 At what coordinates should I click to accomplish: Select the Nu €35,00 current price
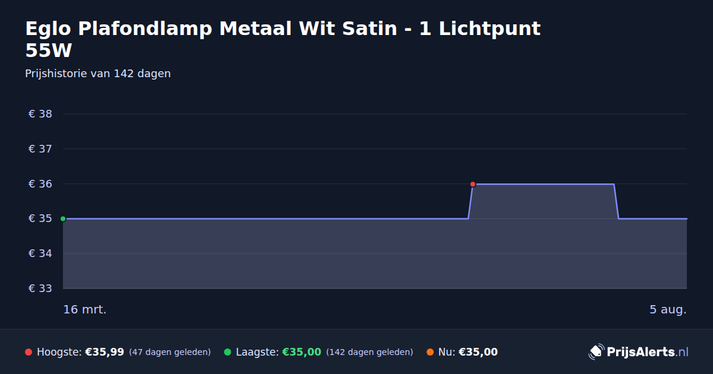pos(478,352)
